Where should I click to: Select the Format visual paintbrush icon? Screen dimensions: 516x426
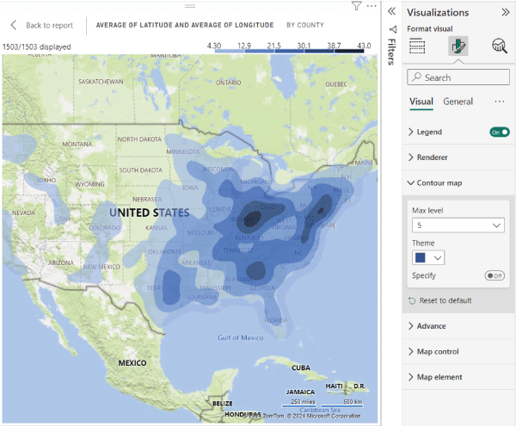pos(458,46)
